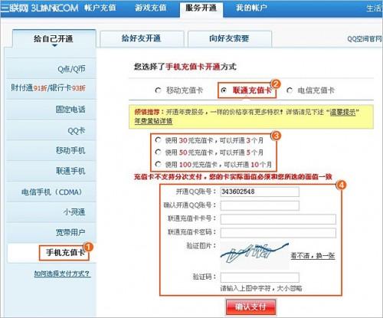Open 如何选择支付方式? help link
The width and height of the screenshot is (383, 318).
pos(62,274)
